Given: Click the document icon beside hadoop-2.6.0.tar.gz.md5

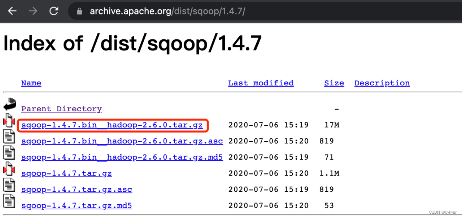Looking at the screenshot, I should click(9, 153).
